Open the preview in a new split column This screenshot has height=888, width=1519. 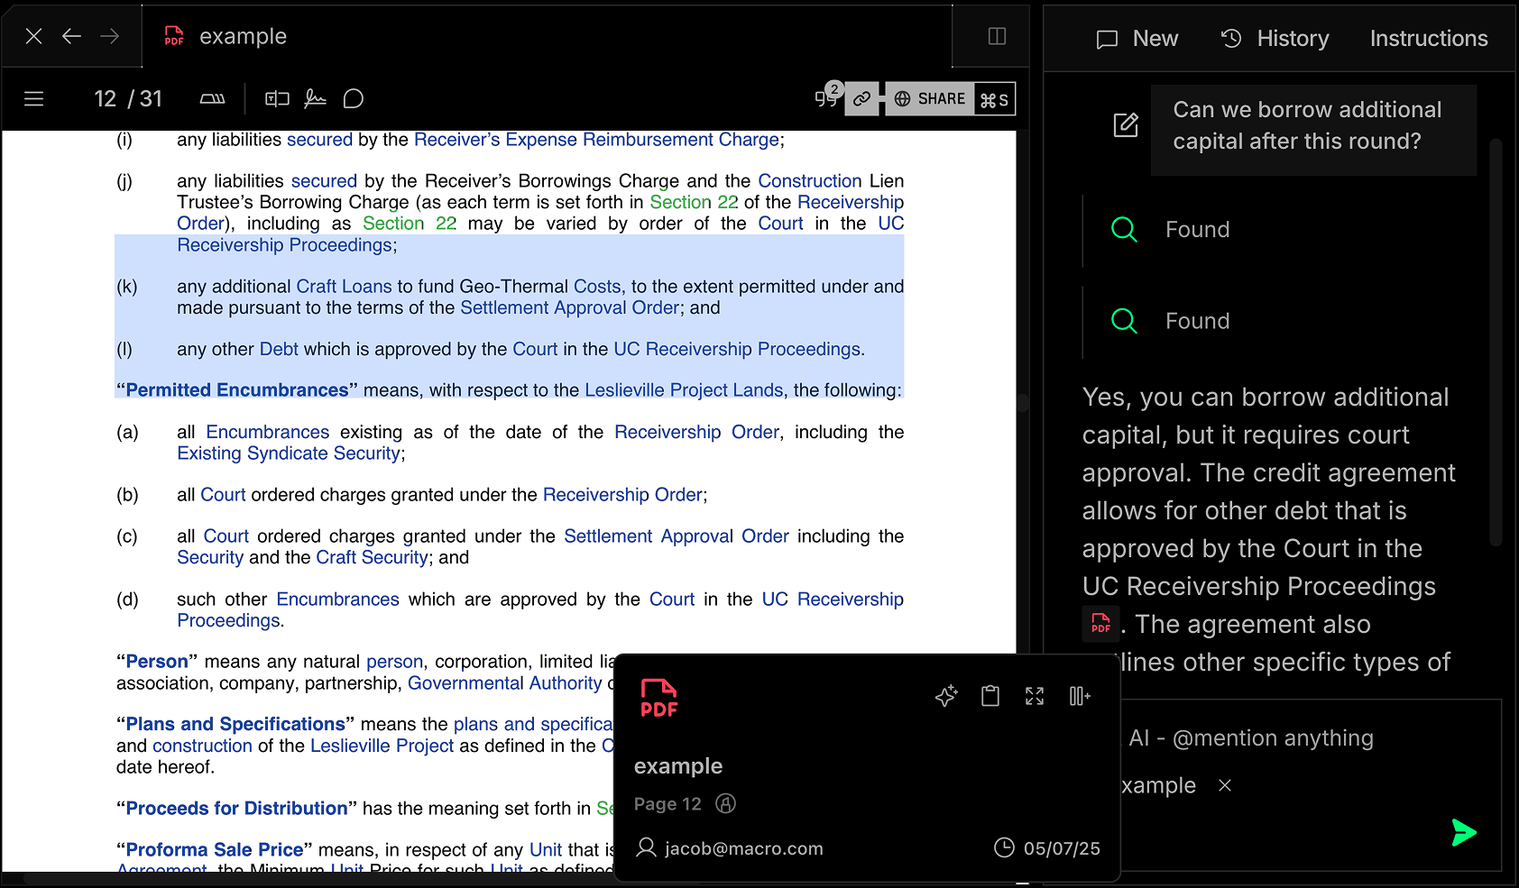pos(1080,696)
